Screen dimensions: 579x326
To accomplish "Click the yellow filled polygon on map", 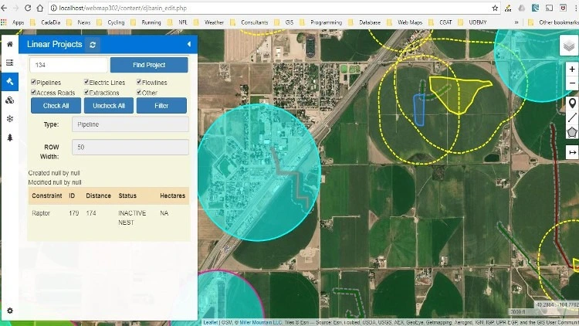I will tap(458, 94).
